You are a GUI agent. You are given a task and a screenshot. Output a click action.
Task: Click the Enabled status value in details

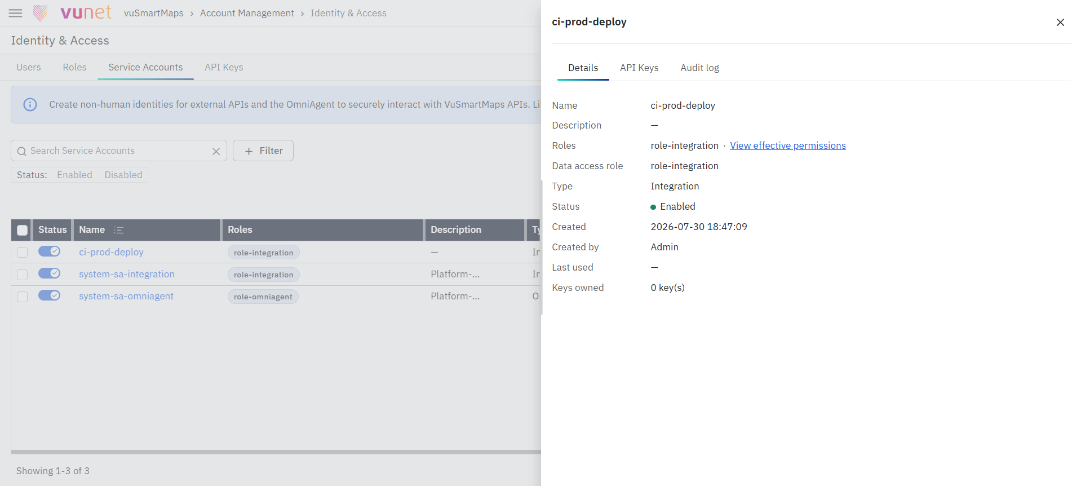(673, 206)
